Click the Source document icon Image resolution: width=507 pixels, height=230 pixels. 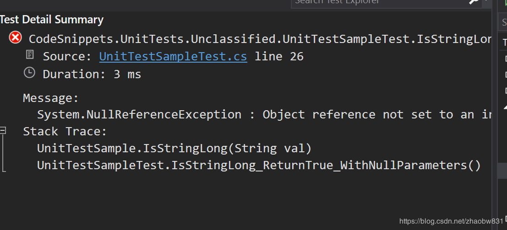click(30, 55)
